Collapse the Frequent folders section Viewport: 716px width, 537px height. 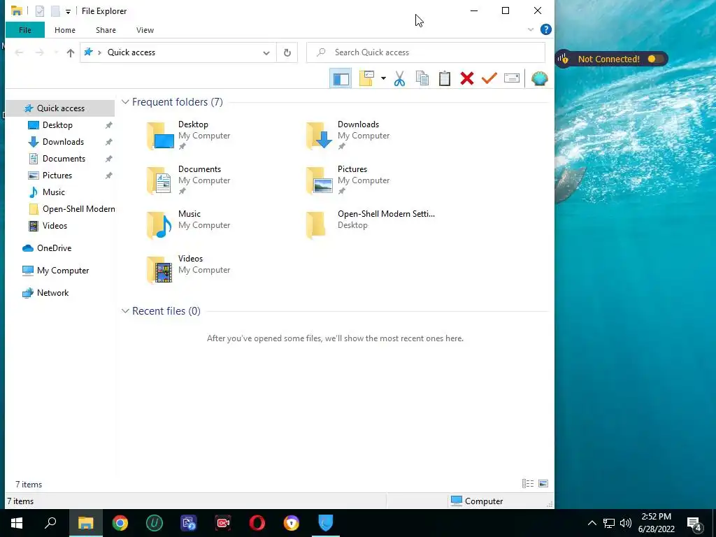coord(125,102)
